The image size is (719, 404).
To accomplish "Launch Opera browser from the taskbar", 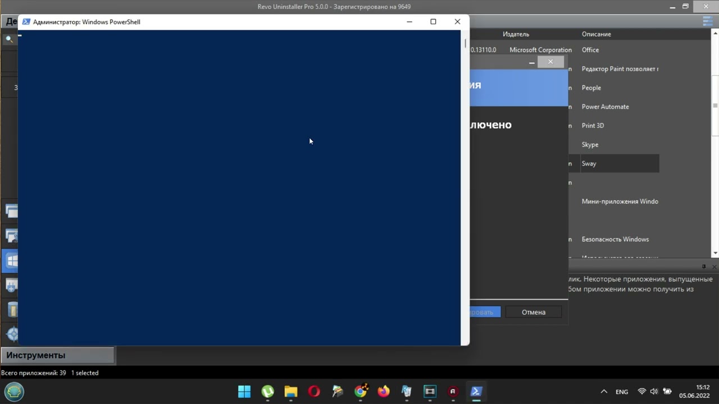I will (314, 392).
